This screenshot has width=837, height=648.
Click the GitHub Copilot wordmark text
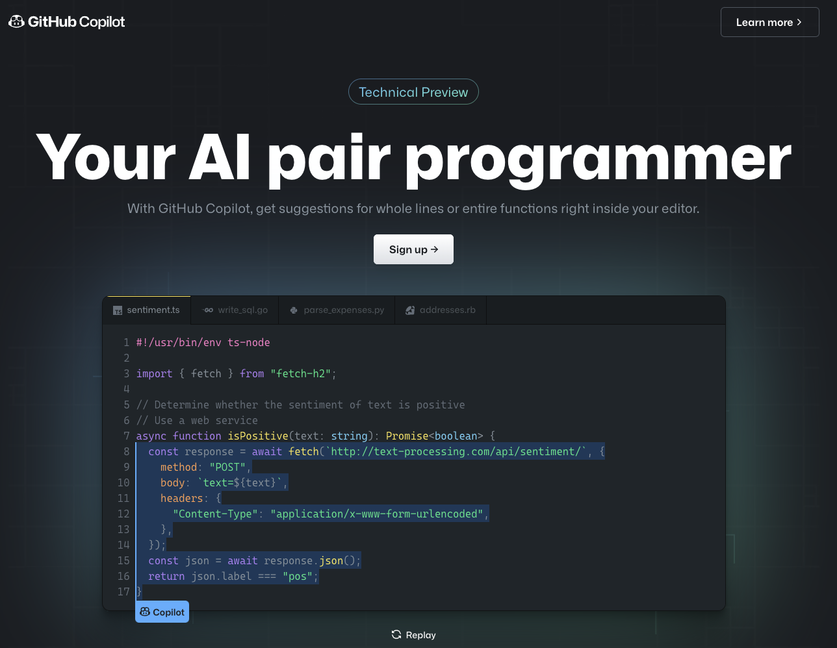(x=76, y=22)
